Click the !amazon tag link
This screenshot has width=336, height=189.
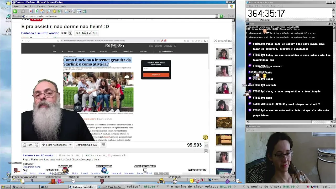pyautogui.click(x=129, y=174)
